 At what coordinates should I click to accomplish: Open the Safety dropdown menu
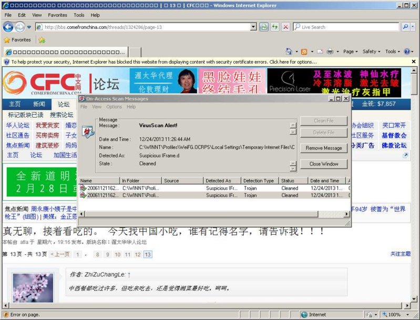[x=372, y=51]
